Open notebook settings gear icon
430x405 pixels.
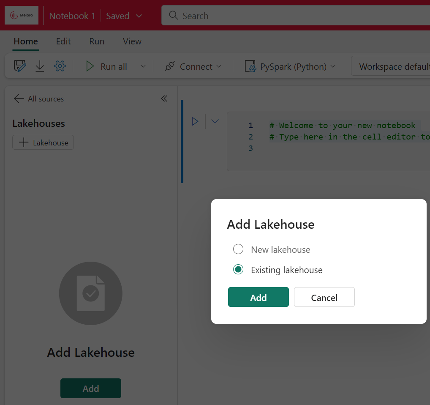[x=60, y=66]
